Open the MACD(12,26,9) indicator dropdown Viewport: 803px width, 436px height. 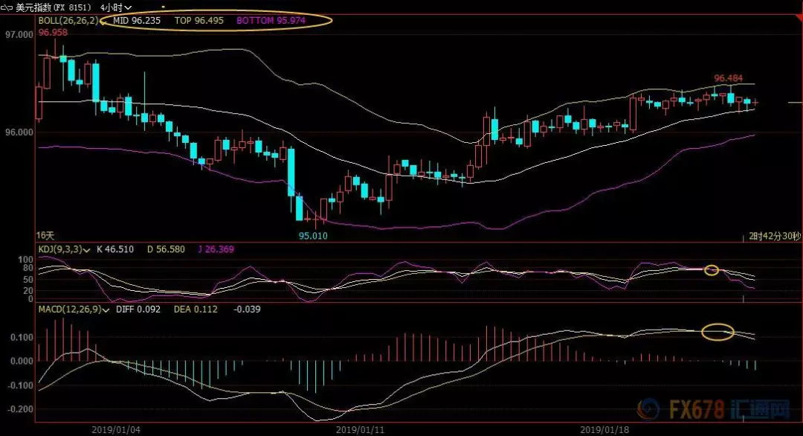pyautogui.click(x=106, y=309)
